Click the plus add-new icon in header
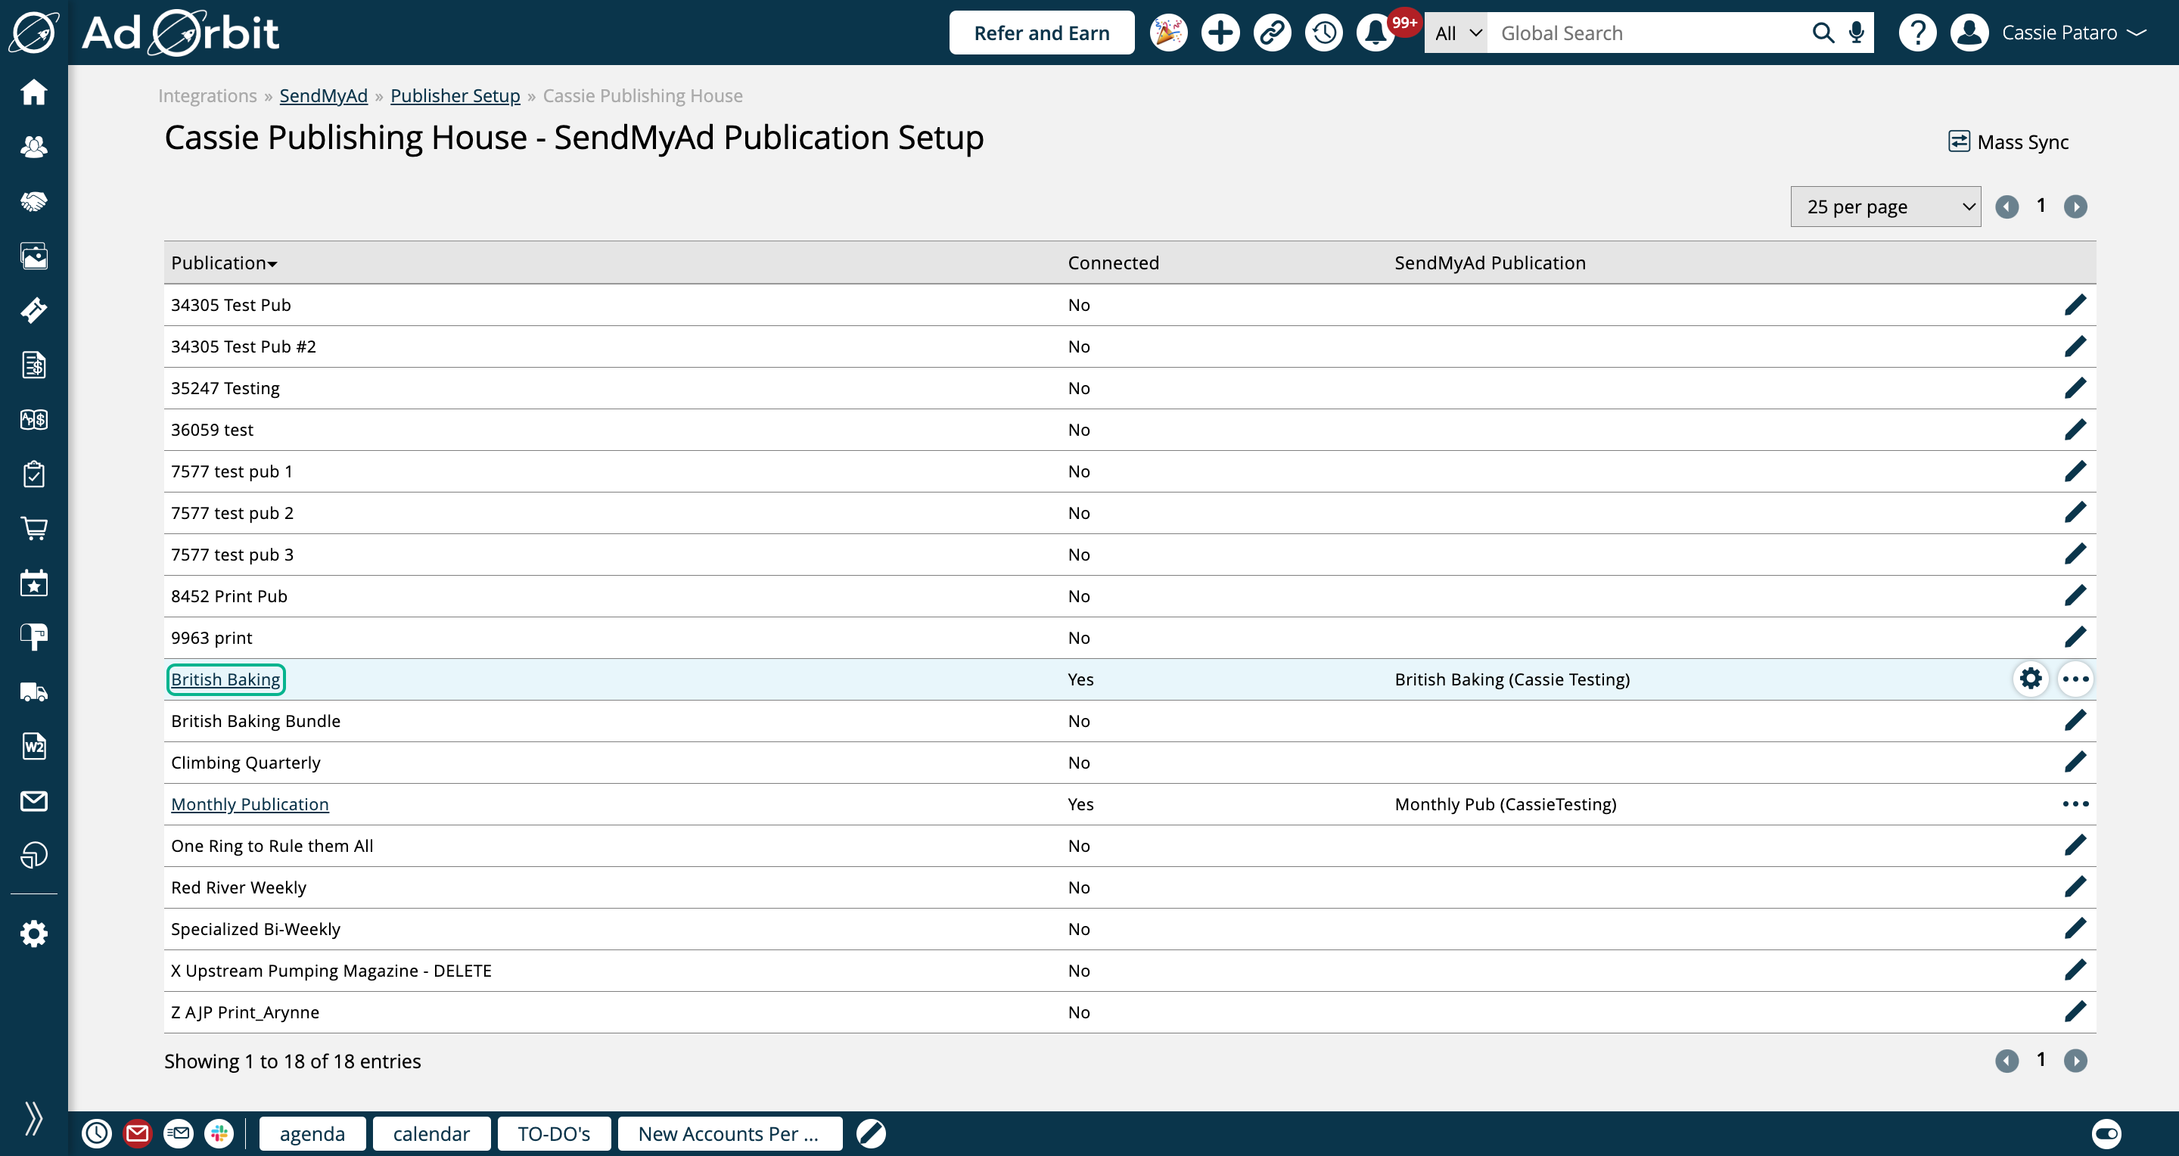 (1220, 33)
